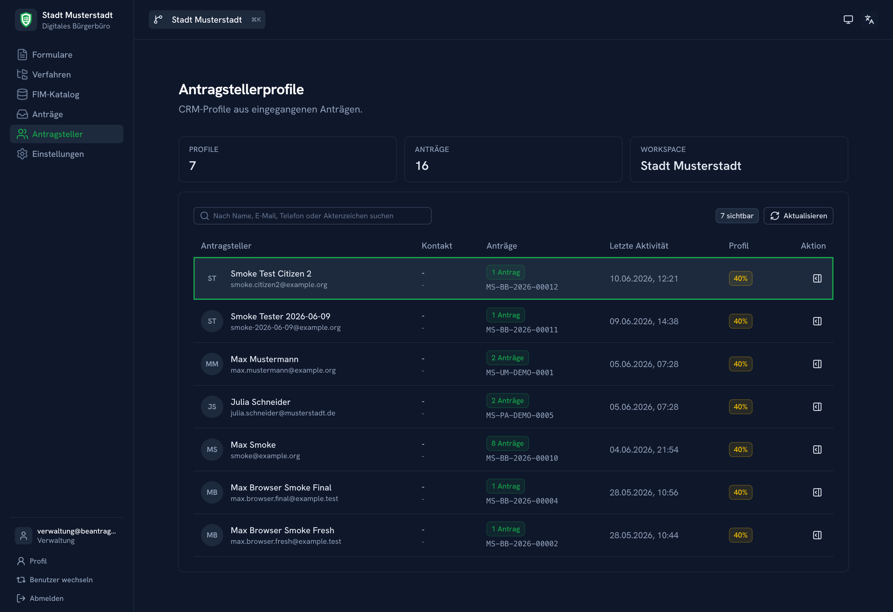Go to Verfahren in the sidebar

pos(66,74)
